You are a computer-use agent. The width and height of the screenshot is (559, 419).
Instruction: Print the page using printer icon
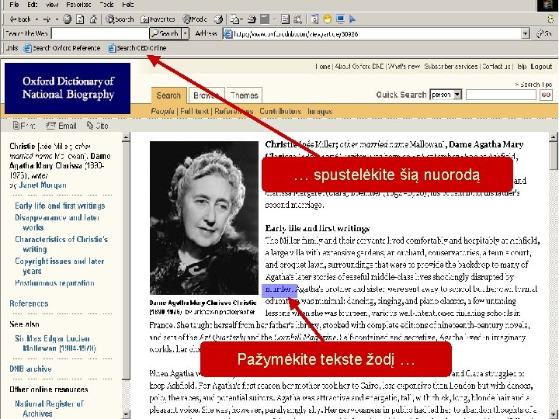[x=252, y=19]
